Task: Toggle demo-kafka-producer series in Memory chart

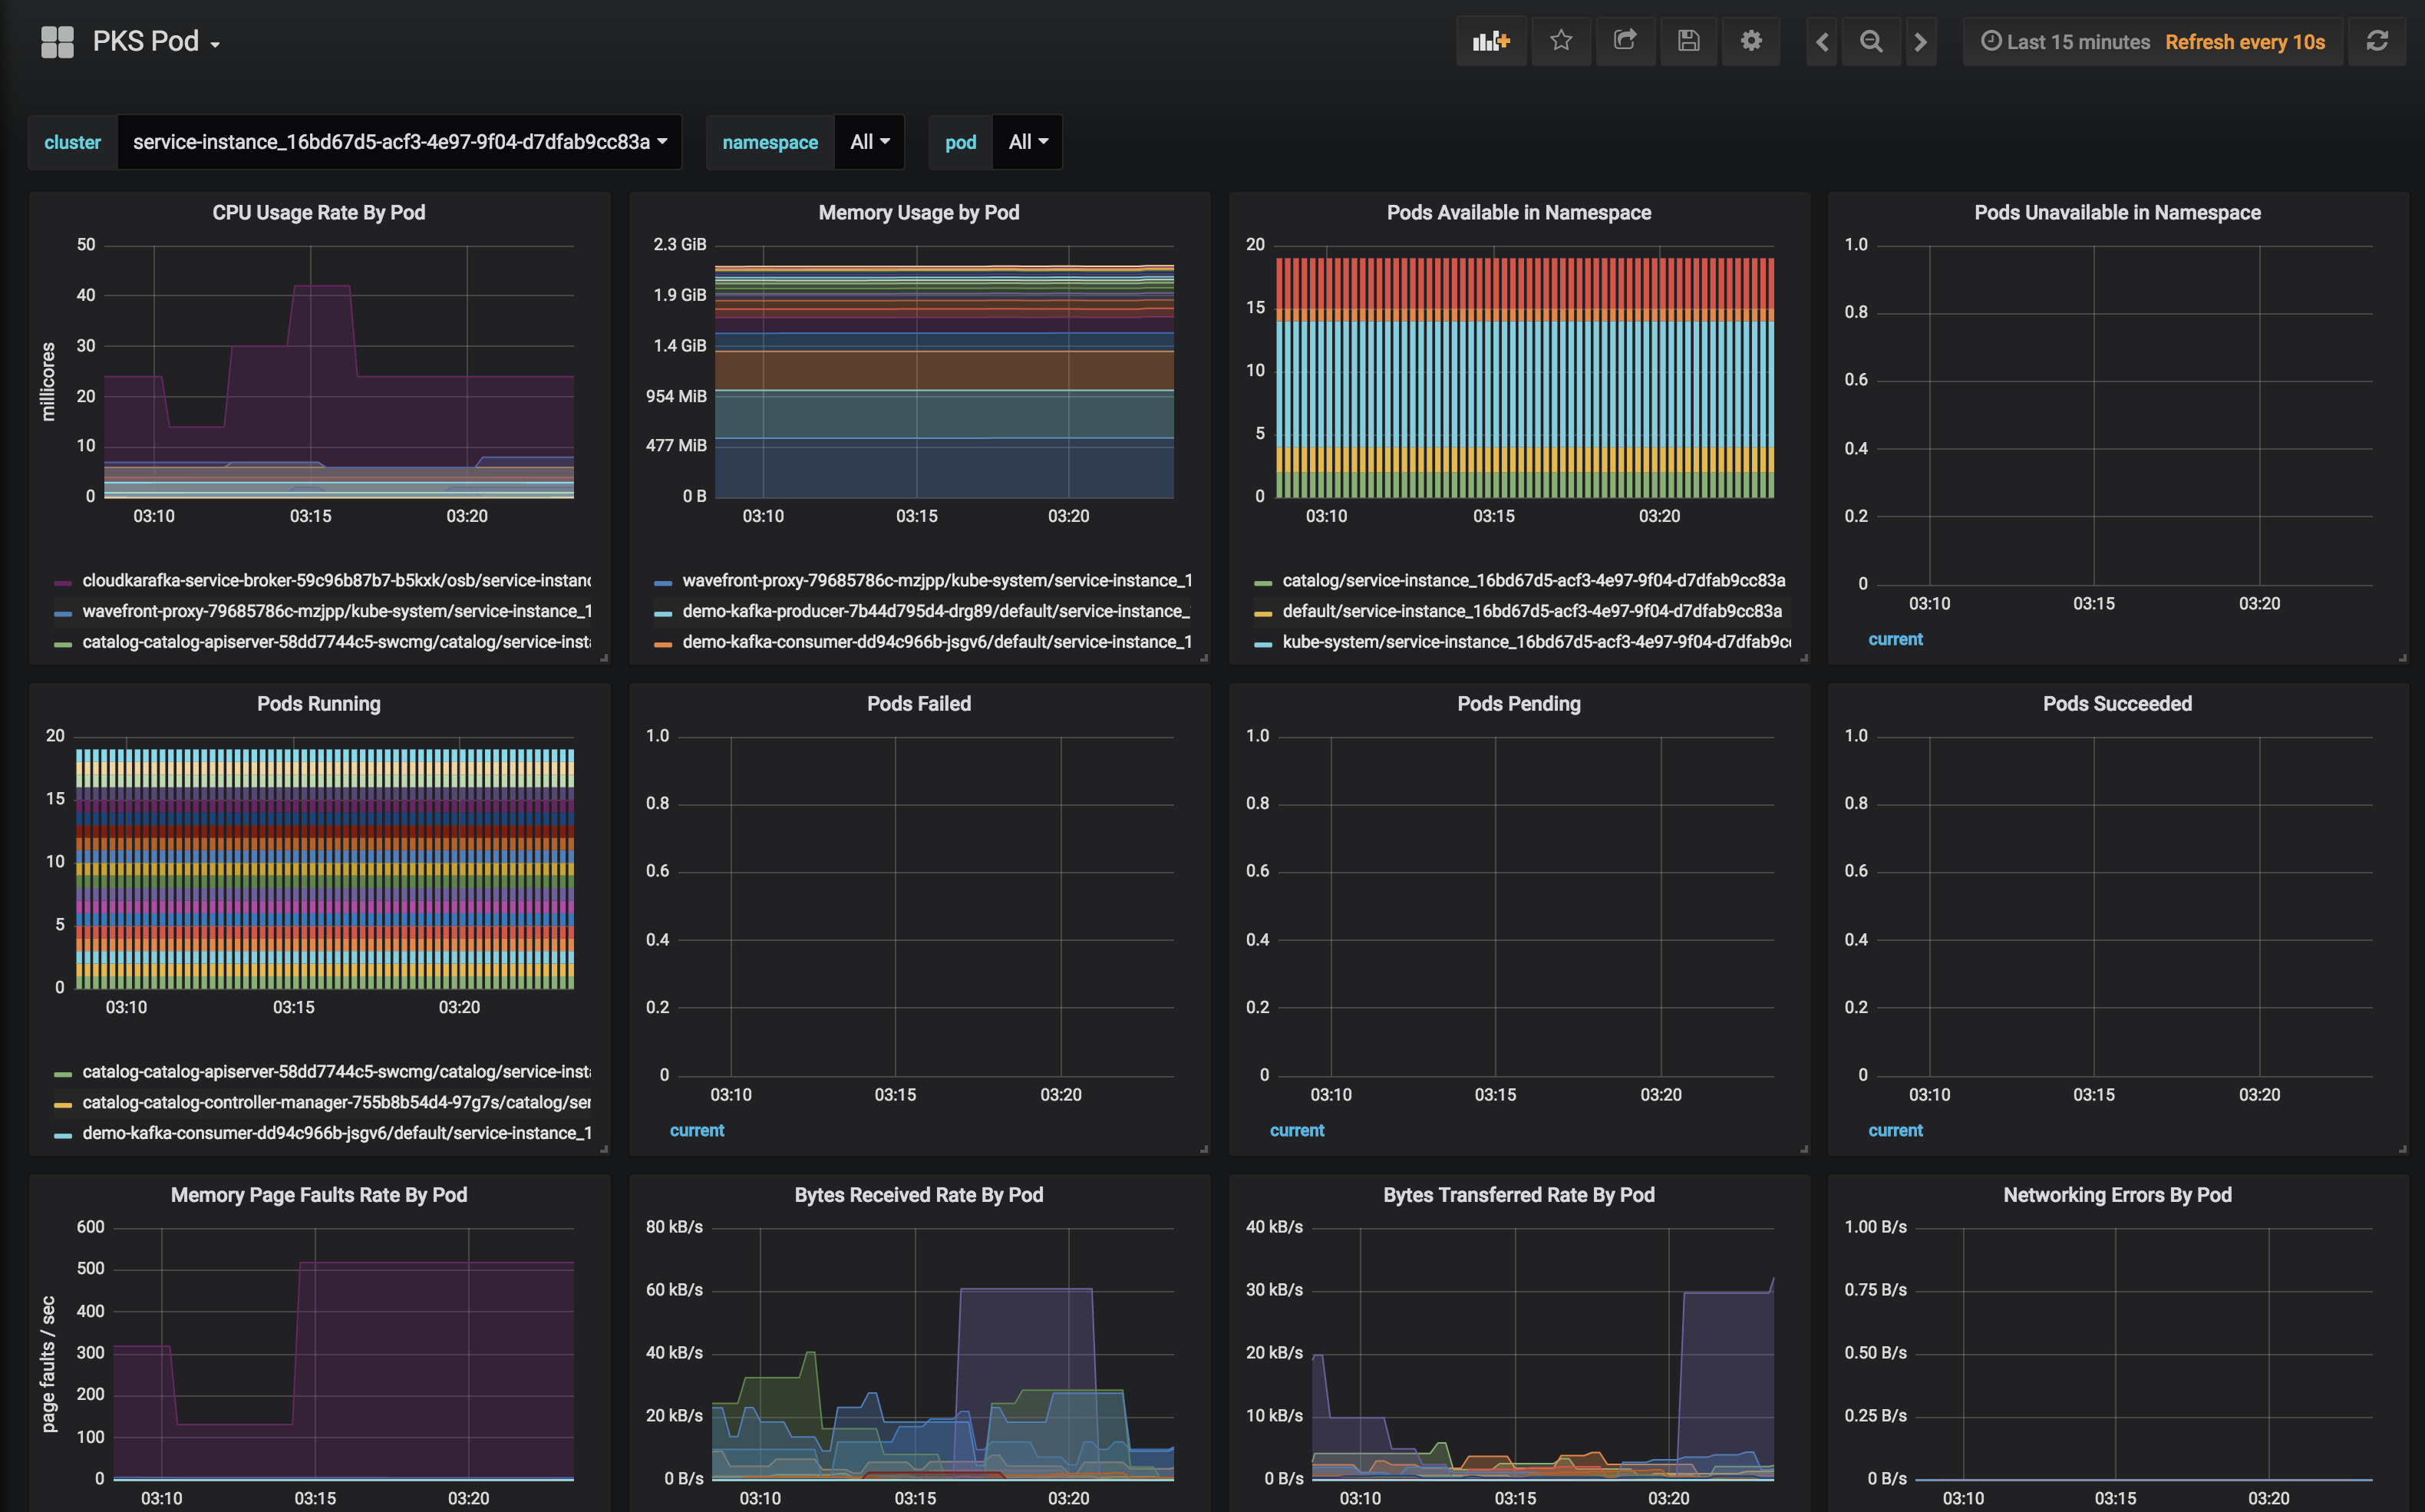Action: tap(935, 611)
